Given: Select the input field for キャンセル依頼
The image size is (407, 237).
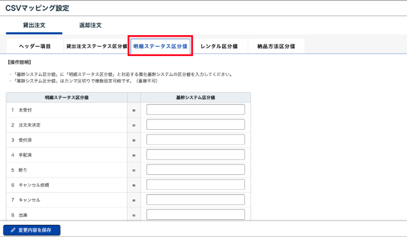Looking at the screenshot, I should pyautogui.click(x=195, y=184).
